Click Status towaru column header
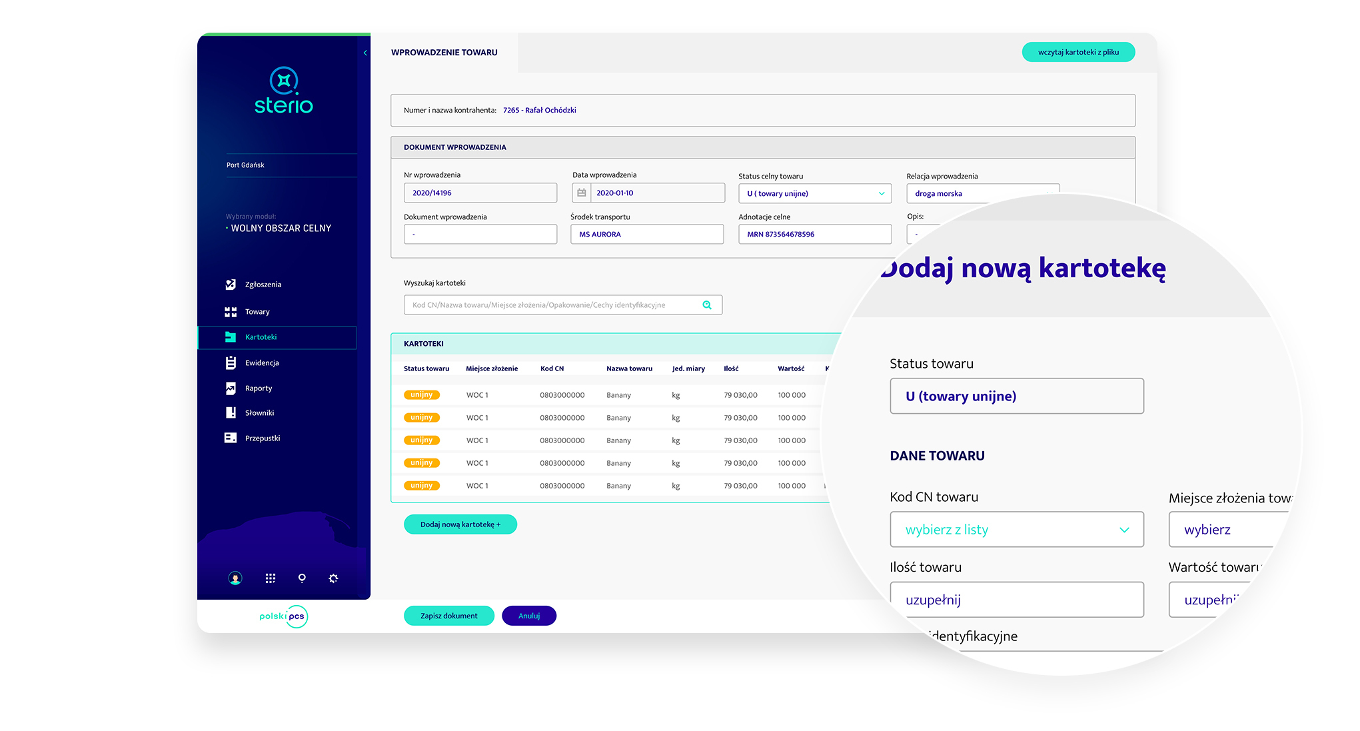The height and width of the screenshot is (731, 1360). click(426, 368)
